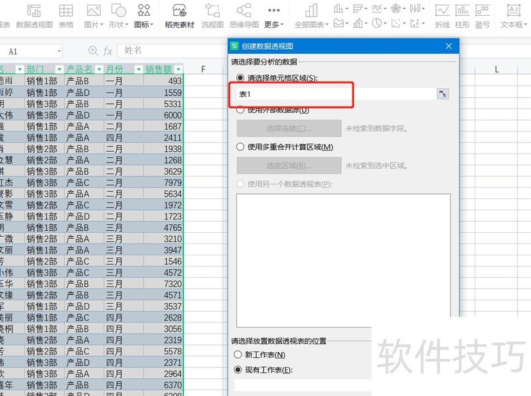531x396 pixels.
Task: Select the 使用多重合并计算区域 radio option
Action: (x=241, y=147)
